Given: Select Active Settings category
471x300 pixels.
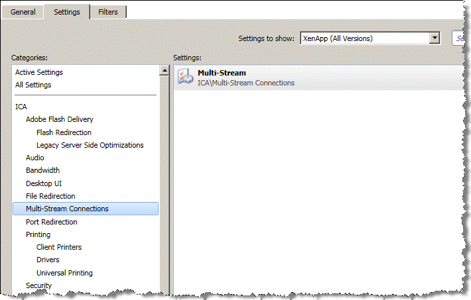Looking at the screenshot, I should (39, 72).
